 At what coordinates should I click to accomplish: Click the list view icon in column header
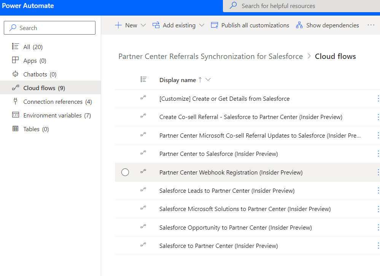click(x=143, y=79)
